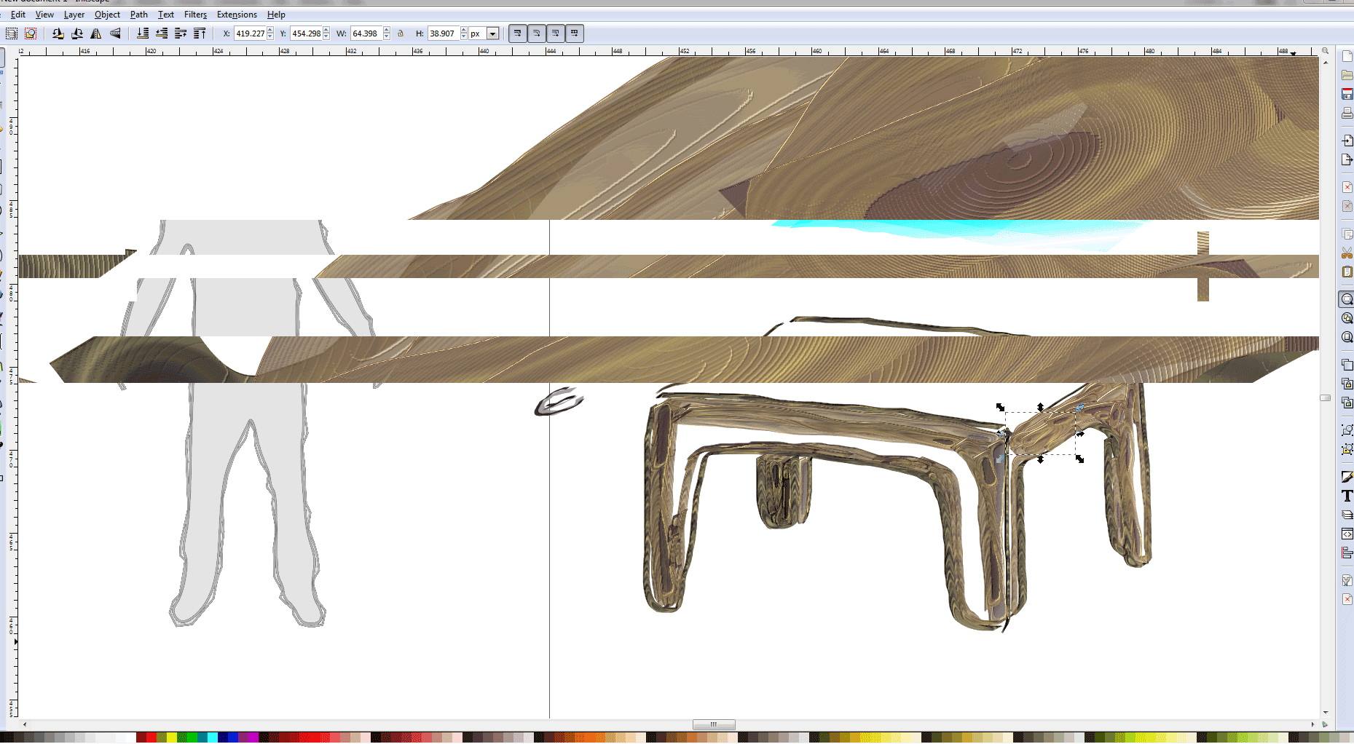Open Text and Font dialog icon

tap(1347, 496)
